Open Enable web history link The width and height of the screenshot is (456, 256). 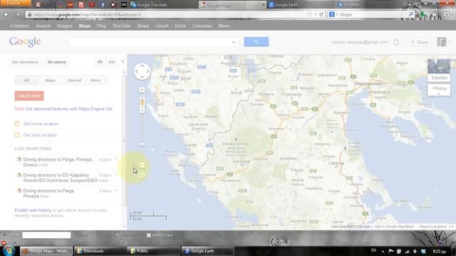33,210
